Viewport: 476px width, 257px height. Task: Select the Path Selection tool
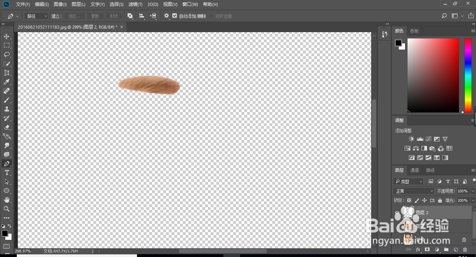[x=6, y=182]
